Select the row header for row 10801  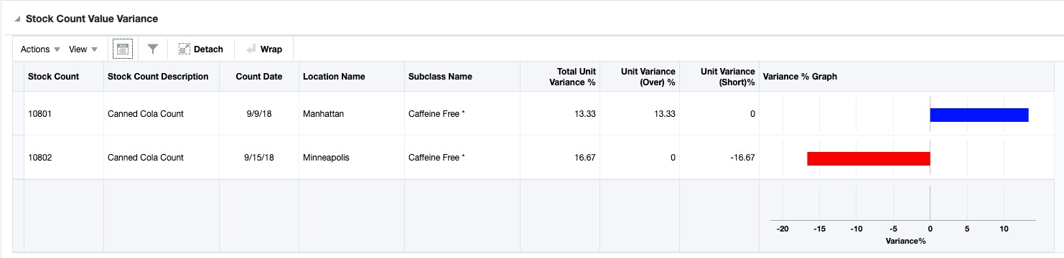pos(18,113)
